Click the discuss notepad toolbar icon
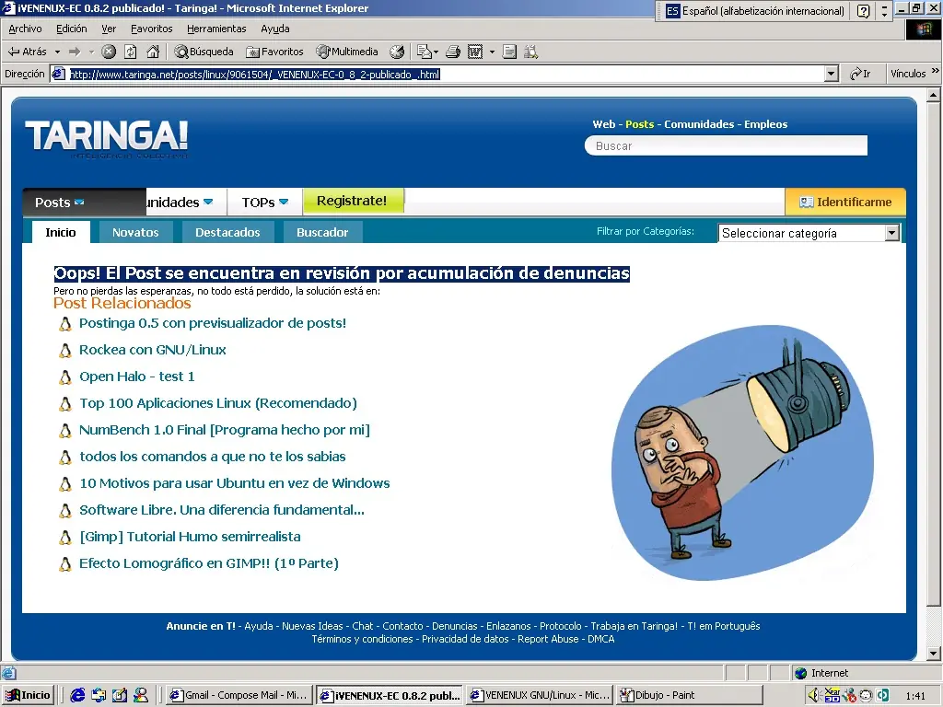The width and height of the screenshot is (943, 707). click(x=509, y=52)
